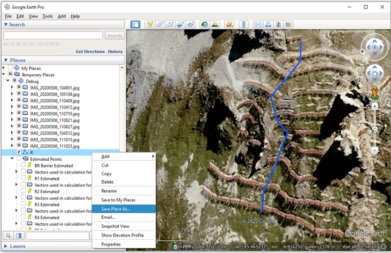Collapse the Search panel
The width and height of the screenshot is (391, 253).
click(x=6, y=25)
